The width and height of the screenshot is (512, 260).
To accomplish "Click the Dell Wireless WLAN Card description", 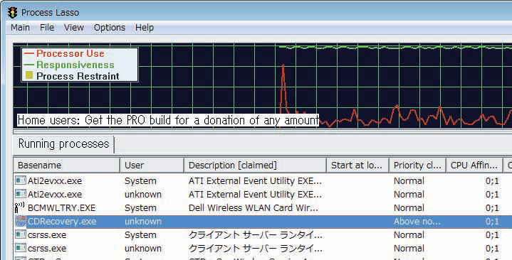I will 253,208.
